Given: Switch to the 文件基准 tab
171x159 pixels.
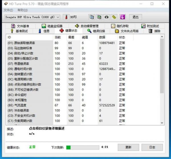Looking at the screenshot, I should tap(20, 26).
